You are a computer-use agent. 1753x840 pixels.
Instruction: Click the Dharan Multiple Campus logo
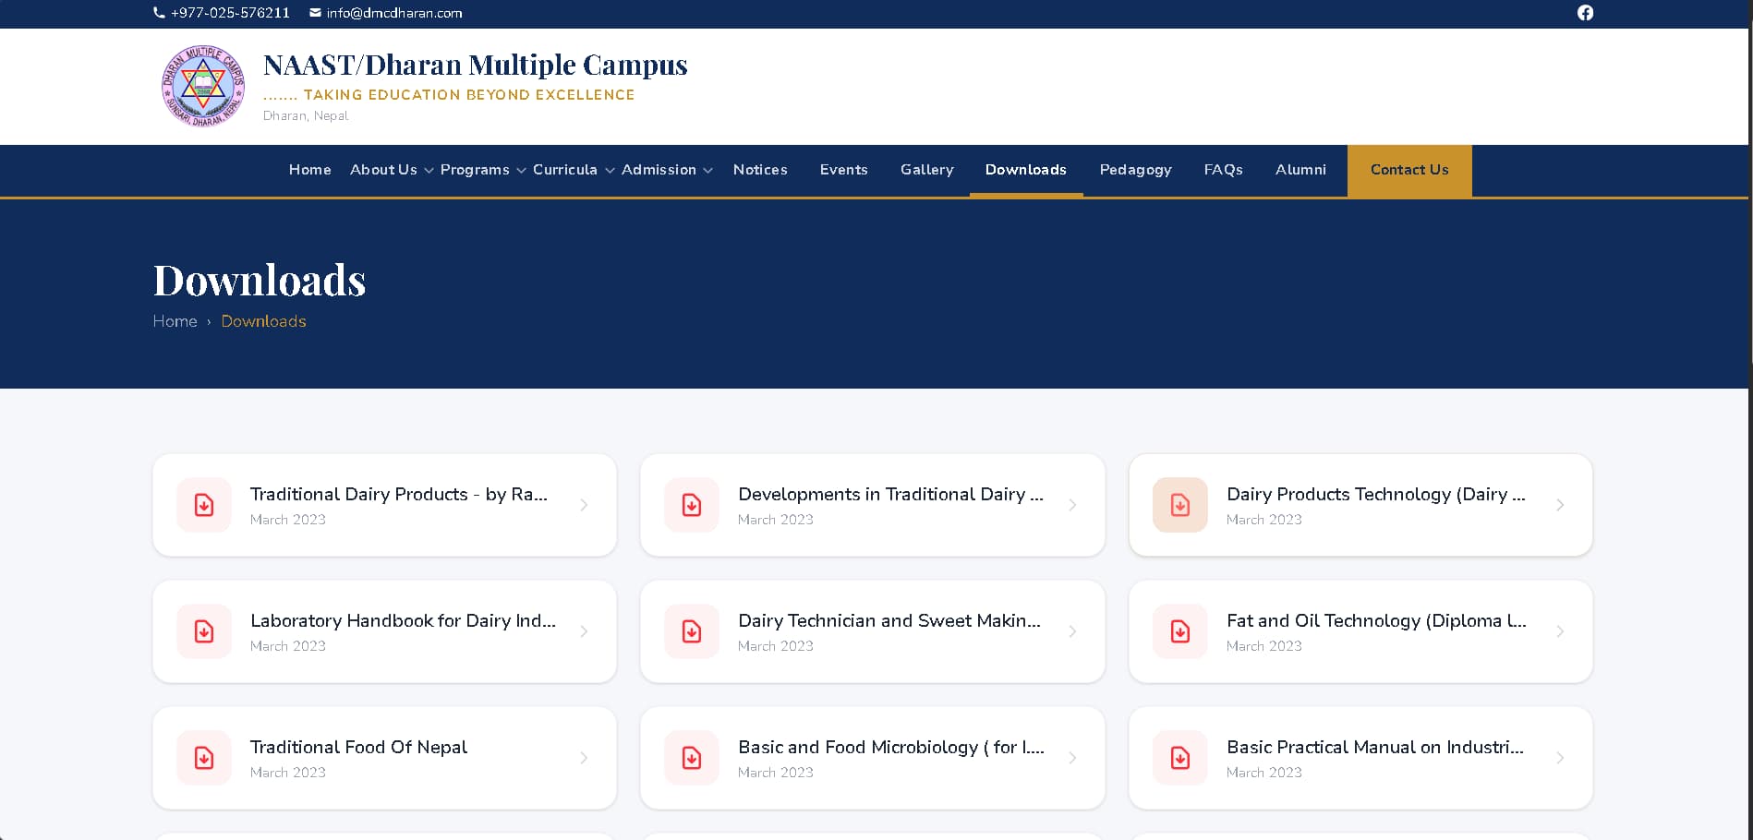[203, 86]
